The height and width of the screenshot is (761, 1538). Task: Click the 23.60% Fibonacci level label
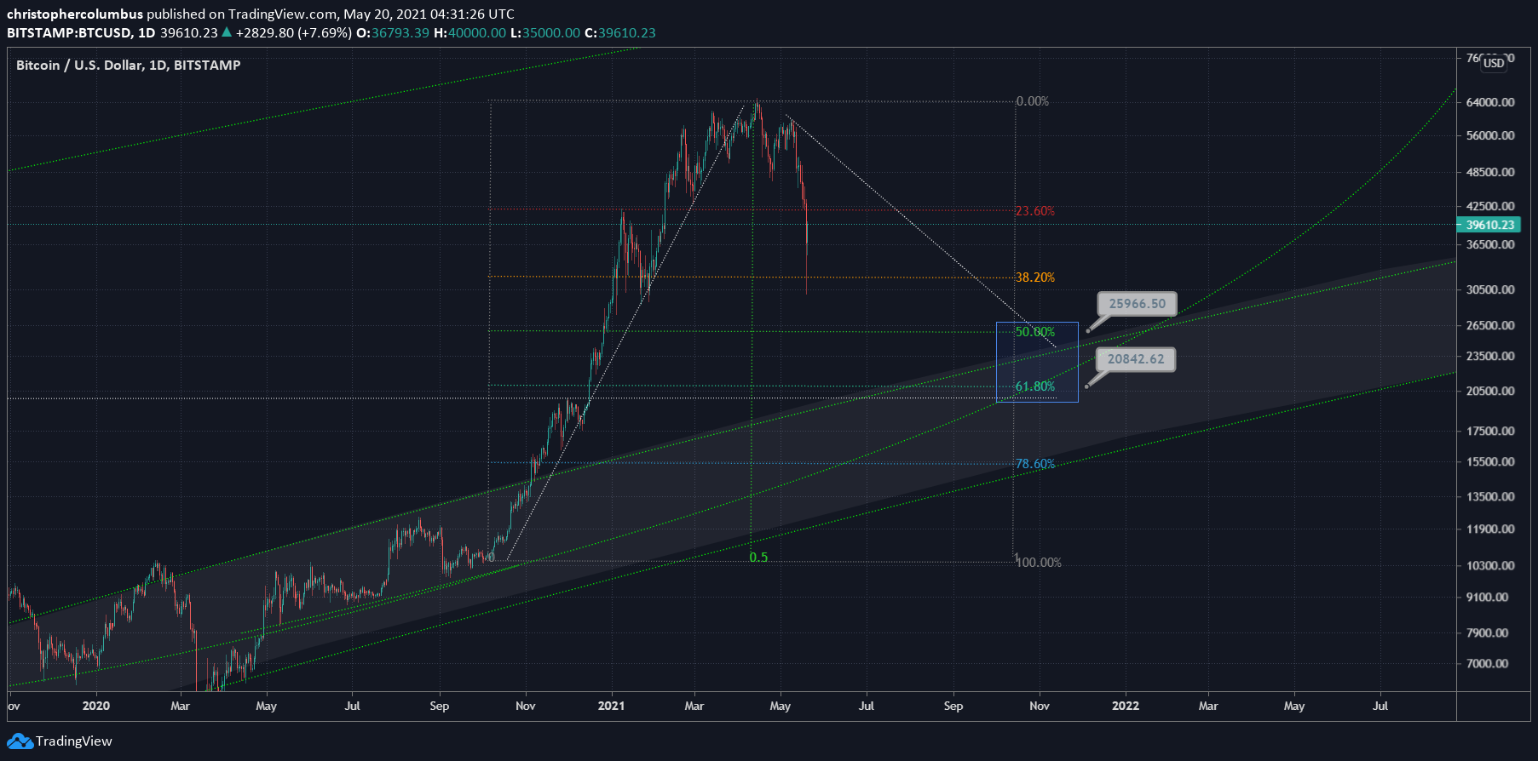1034,211
